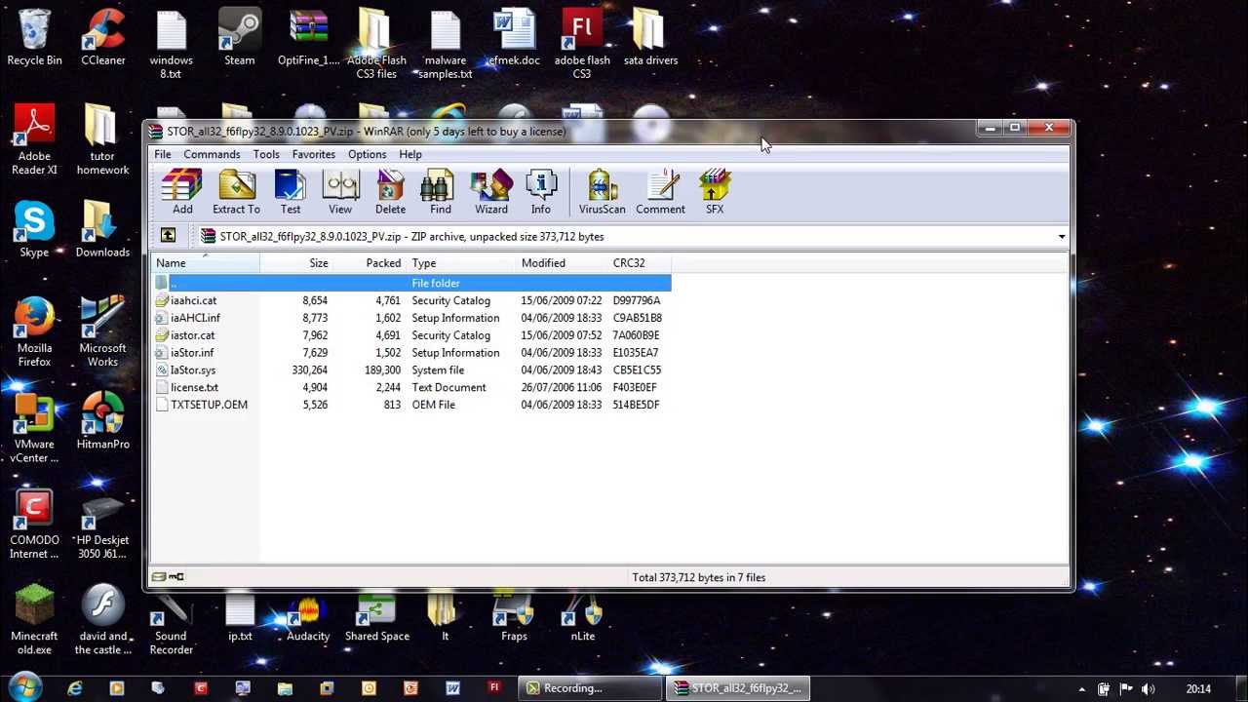Open the COMODO Internet Security desktop icon
This screenshot has width=1248, height=702.
[x=34, y=525]
